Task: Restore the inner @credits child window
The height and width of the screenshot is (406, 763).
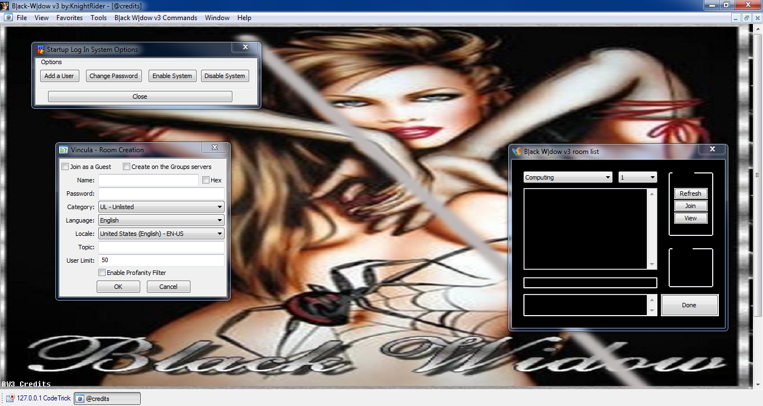Action: [x=747, y=18]
